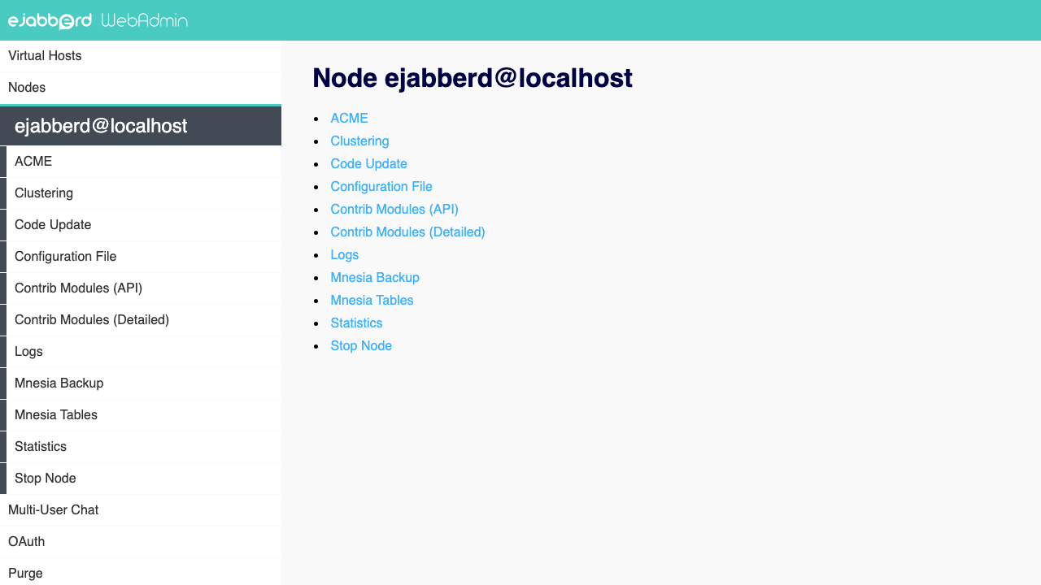
Task: Follow the Logs link in main list
Action: (344, 254)
